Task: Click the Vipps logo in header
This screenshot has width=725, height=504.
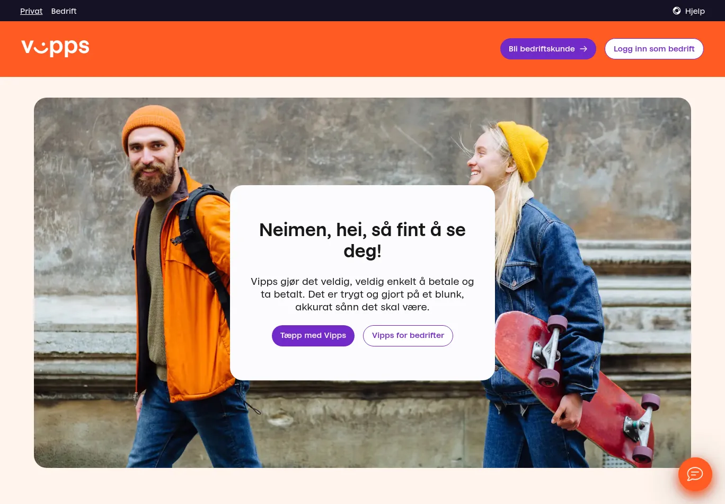Action: (55, 48)
